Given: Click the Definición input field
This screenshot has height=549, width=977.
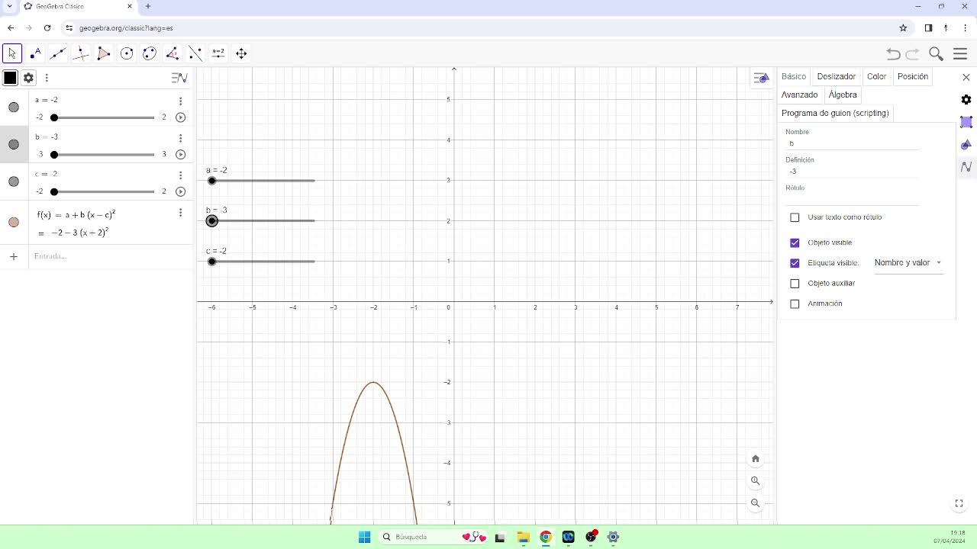Looking at the screenshot, I should (x=852, y=172).
